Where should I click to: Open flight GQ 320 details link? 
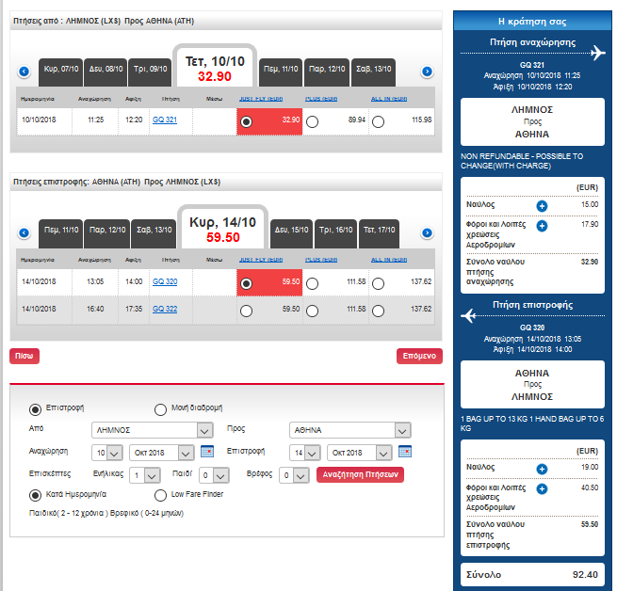coord(165,281)
